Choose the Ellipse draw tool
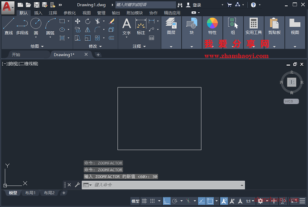The width and height of the screenshot is (308, 207). point(62,29)
